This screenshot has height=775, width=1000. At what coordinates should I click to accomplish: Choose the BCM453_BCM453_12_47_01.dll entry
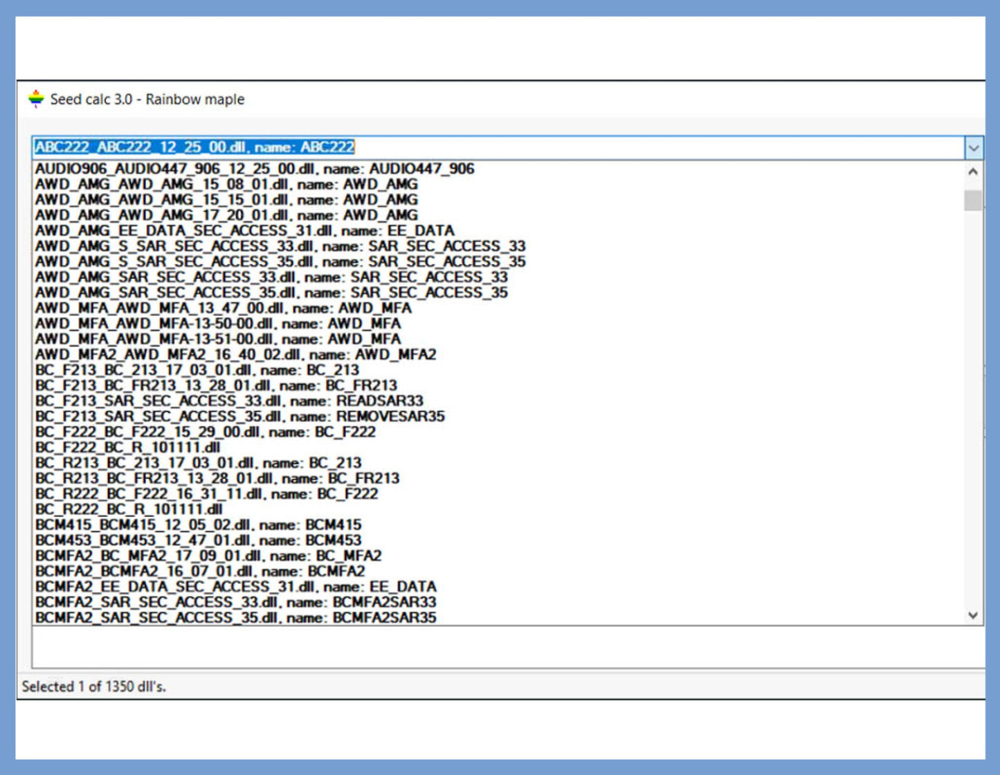tap(198, 540)
